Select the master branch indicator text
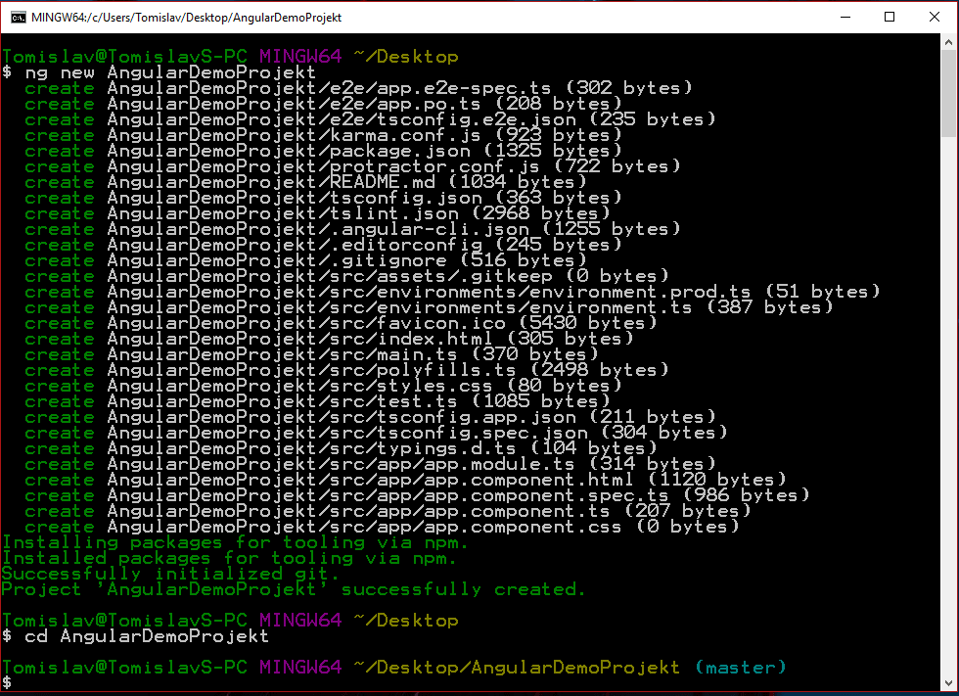 click(x=740, y=667)
